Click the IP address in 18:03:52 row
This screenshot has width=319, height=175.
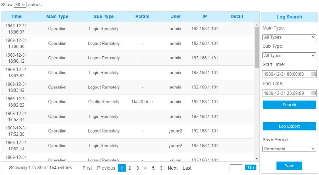click(205, 73)
